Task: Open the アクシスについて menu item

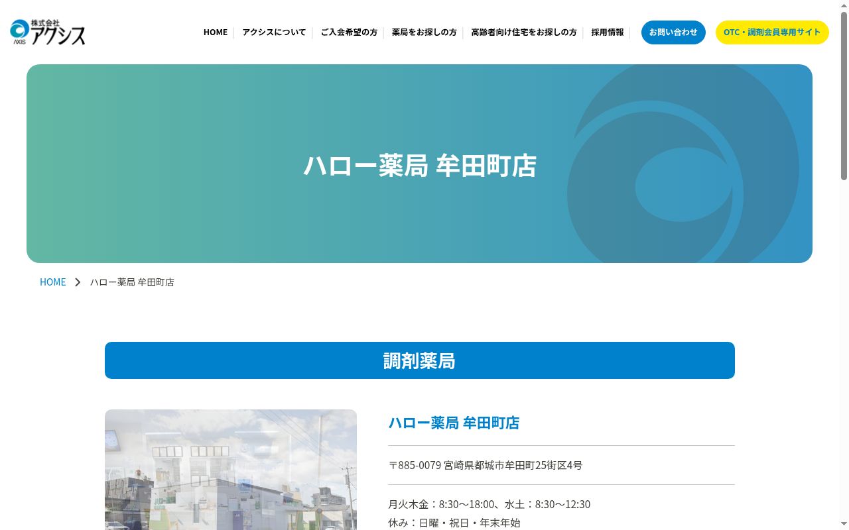Action: 274,32
